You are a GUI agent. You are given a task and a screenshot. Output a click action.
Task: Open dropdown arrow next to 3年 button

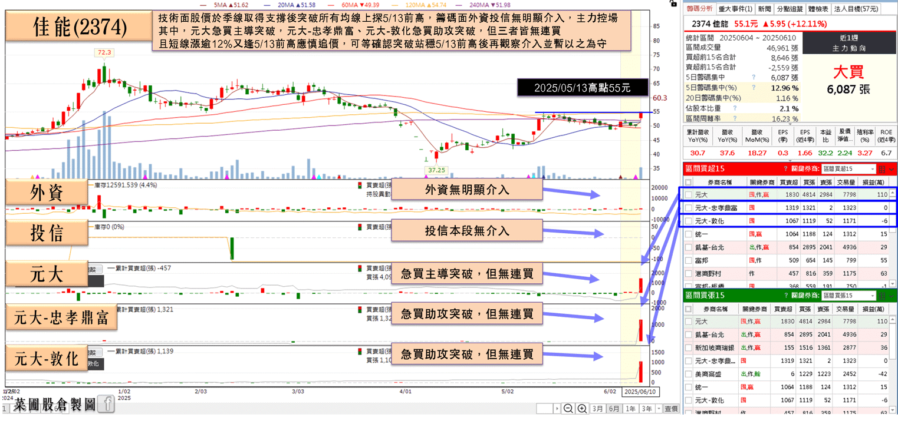coord(658,409)
